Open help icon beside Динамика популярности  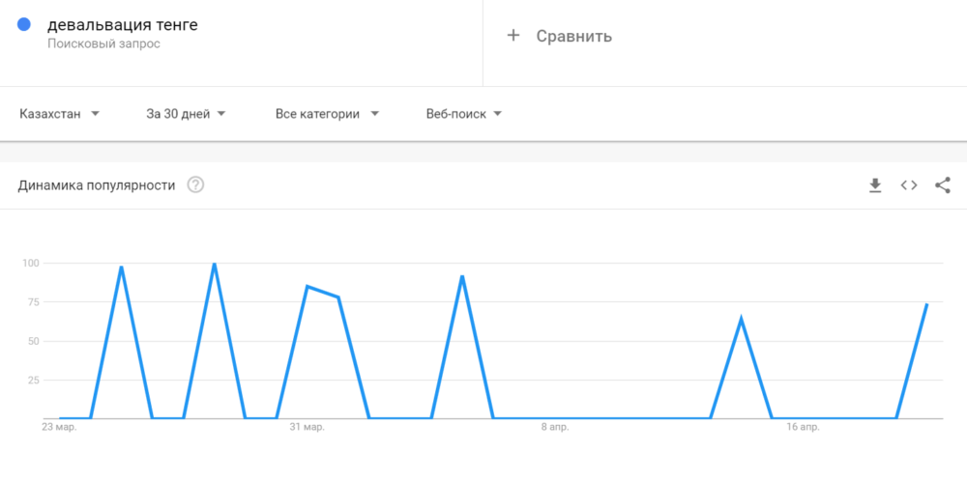click(x=195, y=185)
